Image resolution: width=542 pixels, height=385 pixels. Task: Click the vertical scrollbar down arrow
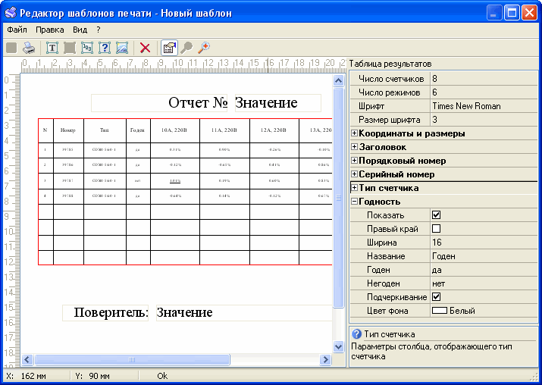tap(338, 346)
